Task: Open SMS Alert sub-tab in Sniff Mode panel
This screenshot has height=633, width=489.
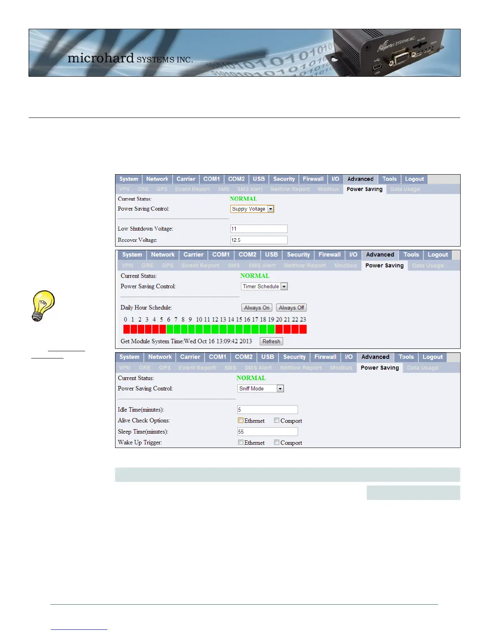Action: [258, 368]
